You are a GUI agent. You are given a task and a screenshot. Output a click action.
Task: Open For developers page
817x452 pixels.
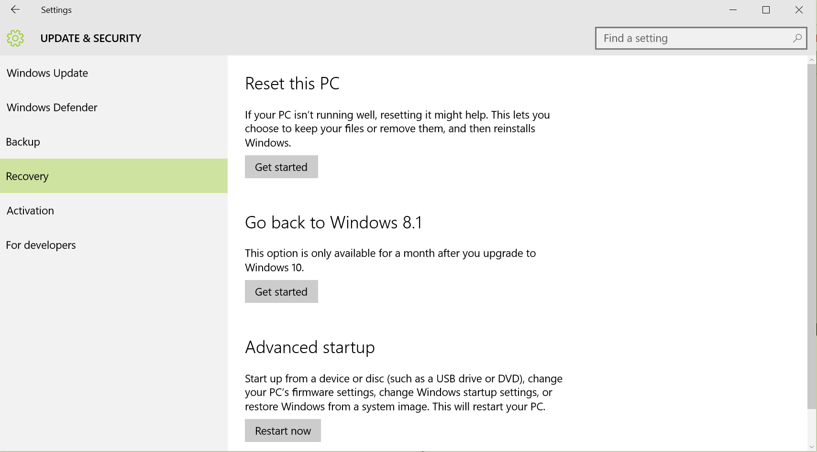coord(114,245)
